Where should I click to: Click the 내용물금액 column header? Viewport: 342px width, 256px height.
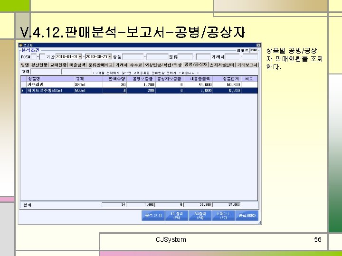(x=198, y=79)
